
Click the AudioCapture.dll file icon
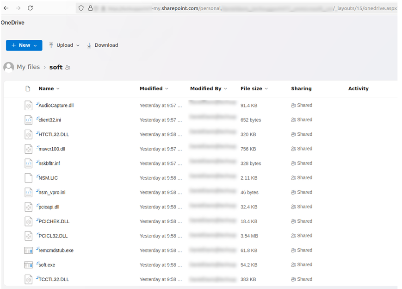(29, 106)
